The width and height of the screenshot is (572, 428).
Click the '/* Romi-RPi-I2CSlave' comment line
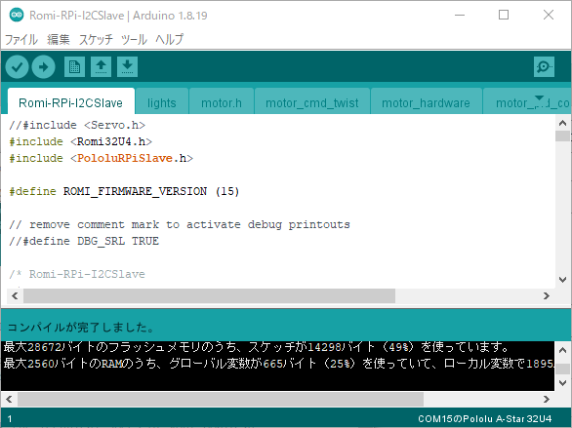[77, 274]
